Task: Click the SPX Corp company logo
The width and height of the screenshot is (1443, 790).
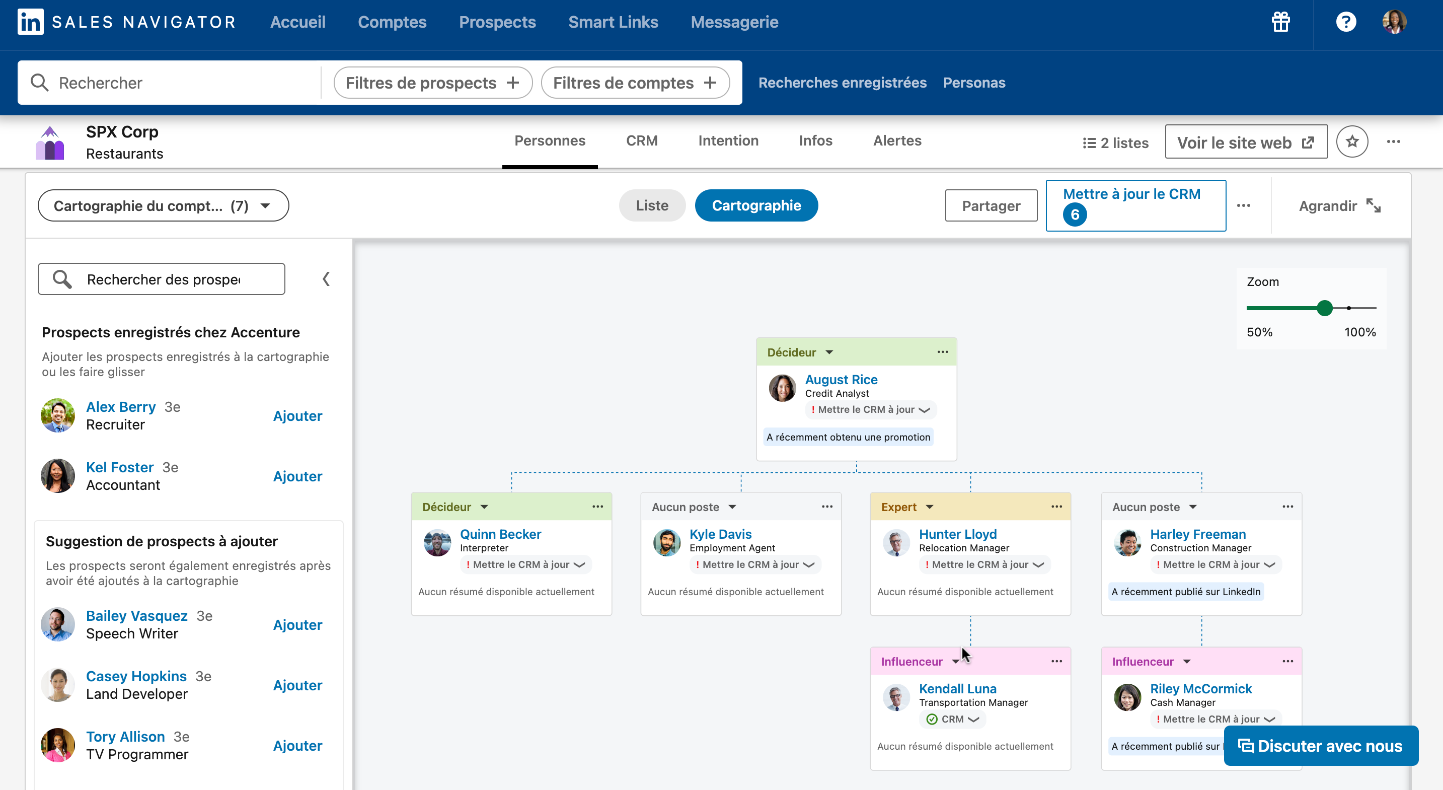Action: (x=50, y=143)
